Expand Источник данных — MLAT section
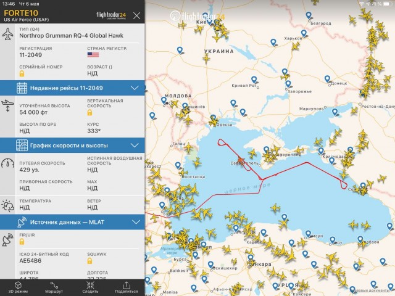Screen dimensions: 395x296 (72, 222)
